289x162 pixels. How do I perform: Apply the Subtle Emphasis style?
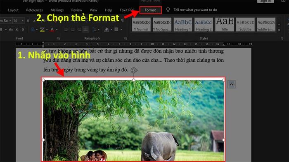point(266,25)
